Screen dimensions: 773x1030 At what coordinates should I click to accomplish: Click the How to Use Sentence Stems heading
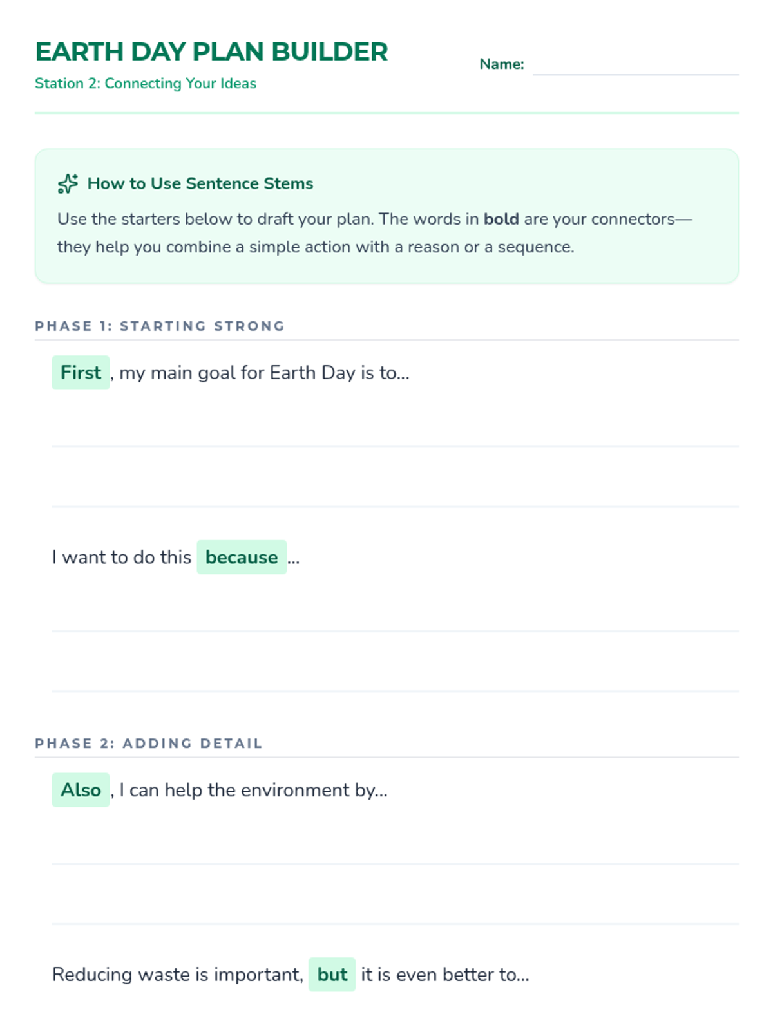coord(200,183)
